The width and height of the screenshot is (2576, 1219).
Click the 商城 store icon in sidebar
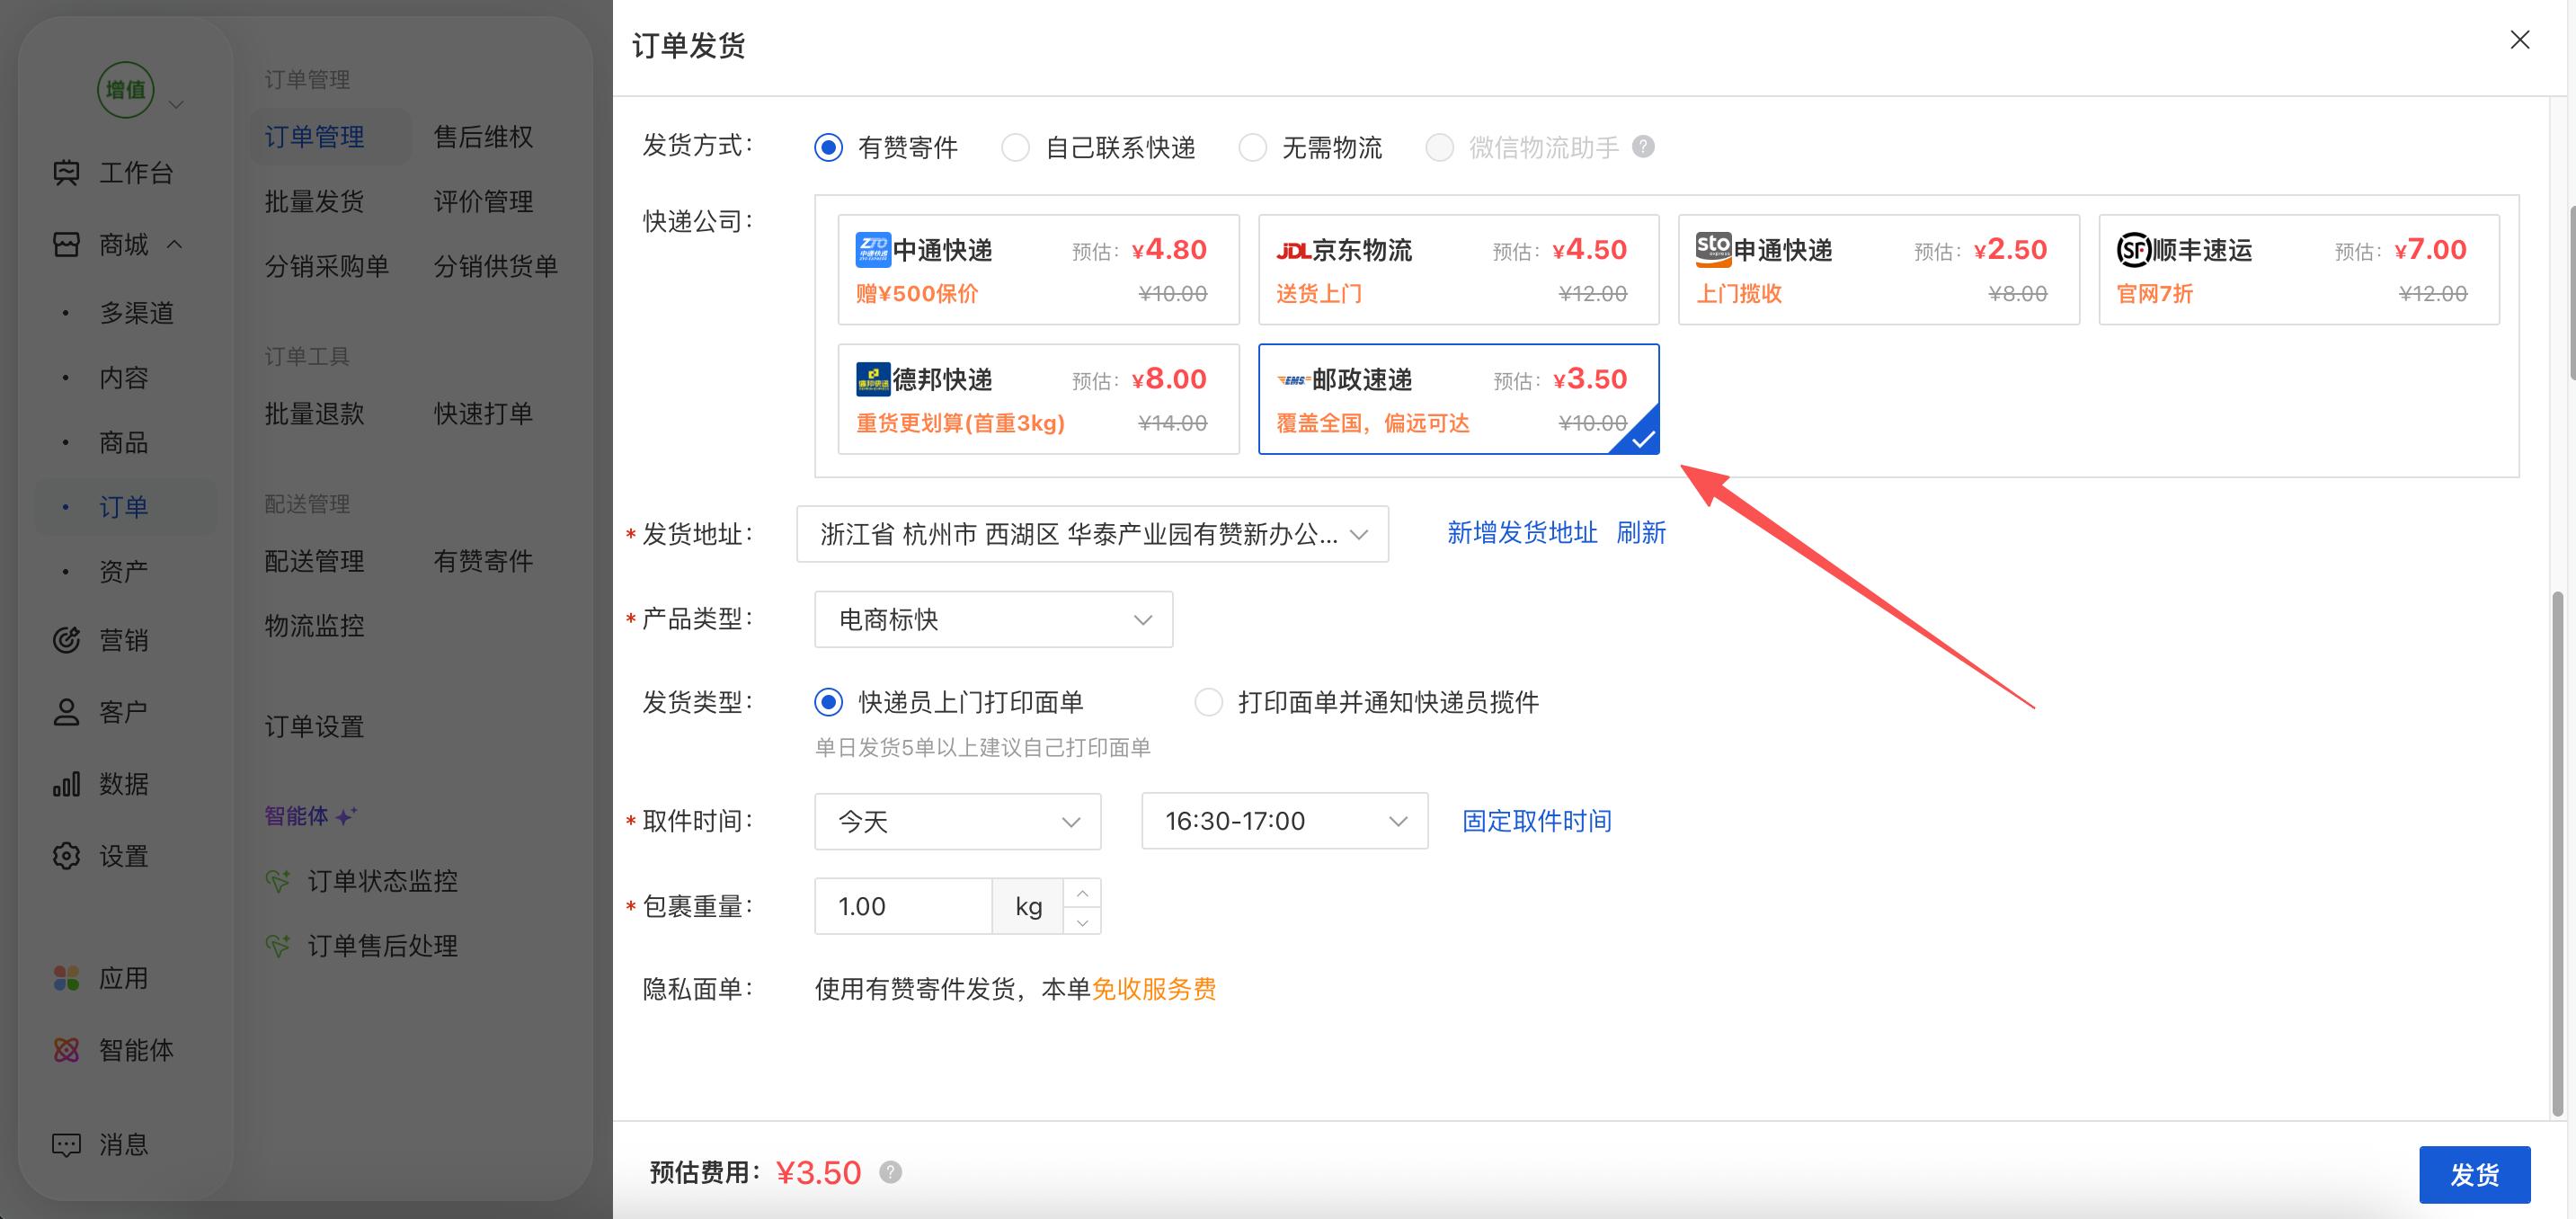[x=66, y=244]
